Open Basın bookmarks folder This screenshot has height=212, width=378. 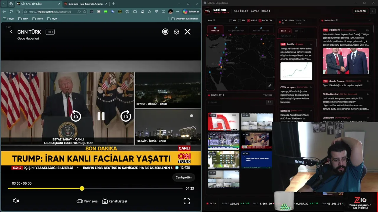coord(23,19)
